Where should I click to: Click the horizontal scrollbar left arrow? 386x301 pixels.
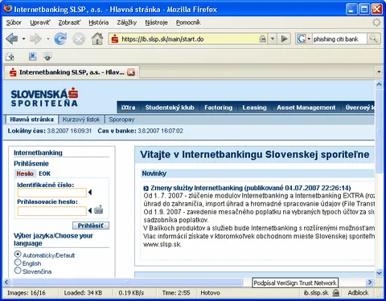pos(6,282)
